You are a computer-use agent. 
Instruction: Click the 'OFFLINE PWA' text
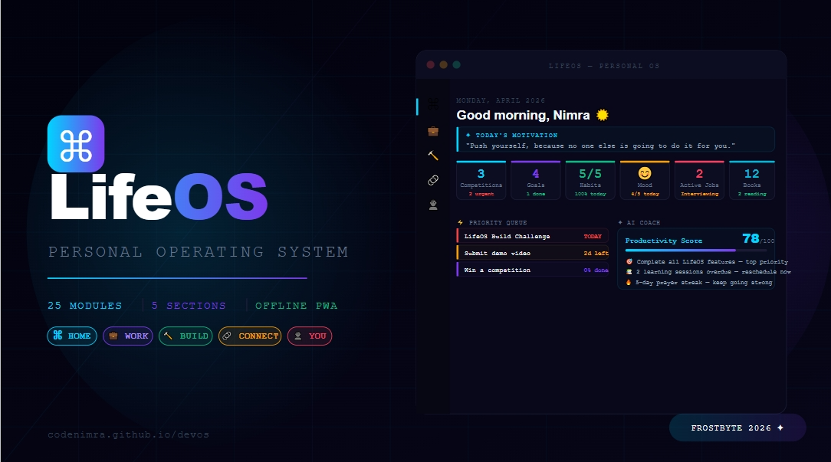pyautogui.click(x=296, y=306)
